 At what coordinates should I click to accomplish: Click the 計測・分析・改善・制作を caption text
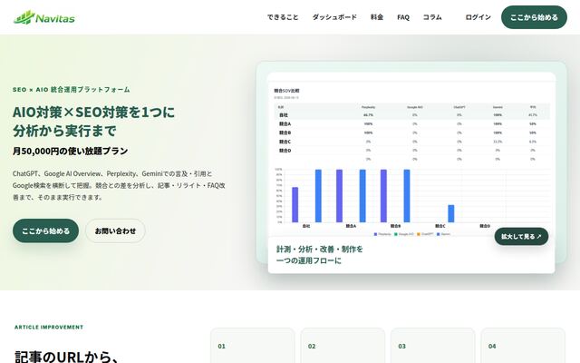320,249
